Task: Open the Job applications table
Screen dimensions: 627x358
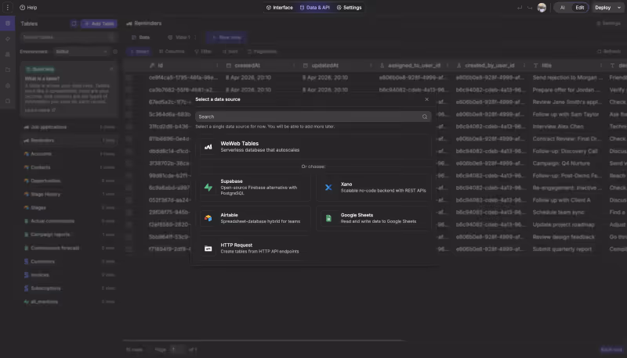Action: [x=69, y=127]
